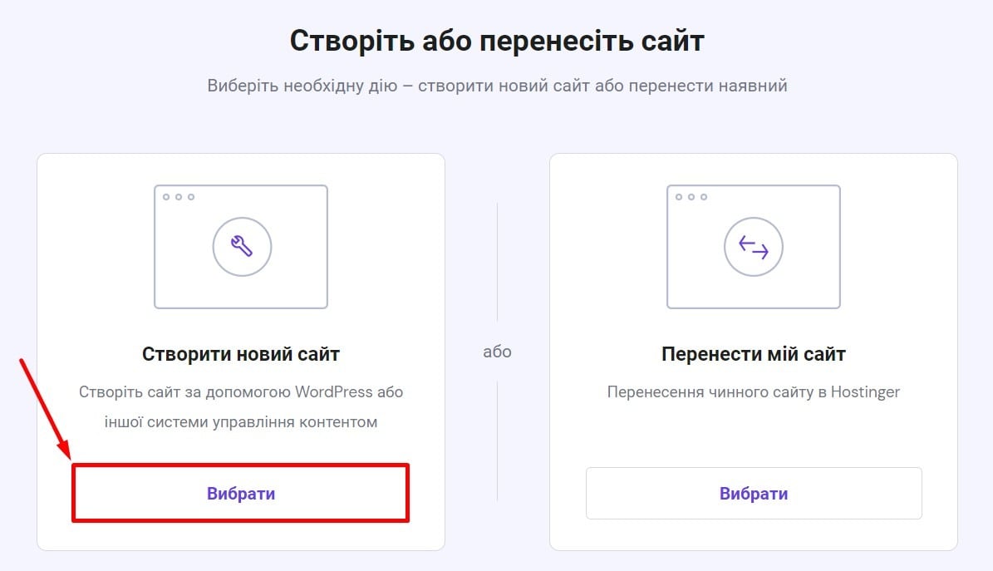Click the Hostinger migration description text
Viewport: 993px width, 571px height.
pyautogui.click(x=753, y=391)
